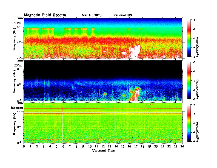Click the "dD/dt" panel label
Screen dimensions: 217x168
pyautogui.click(x=18, y=65)
